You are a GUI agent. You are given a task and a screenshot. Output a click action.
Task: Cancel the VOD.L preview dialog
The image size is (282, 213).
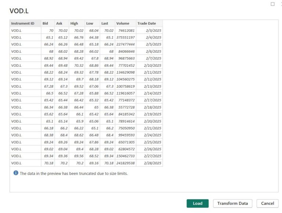[267, 203]
